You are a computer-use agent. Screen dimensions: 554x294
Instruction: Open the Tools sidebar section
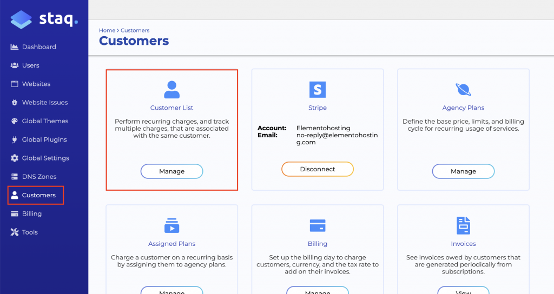click(x=30, y=232)
